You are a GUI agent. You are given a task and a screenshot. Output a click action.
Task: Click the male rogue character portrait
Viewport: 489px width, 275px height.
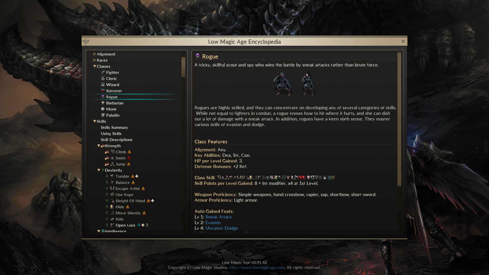(x=282, y=84)
